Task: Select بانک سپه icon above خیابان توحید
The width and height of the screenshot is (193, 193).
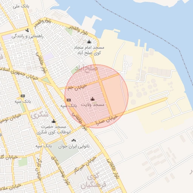Action: coord(23,96)
